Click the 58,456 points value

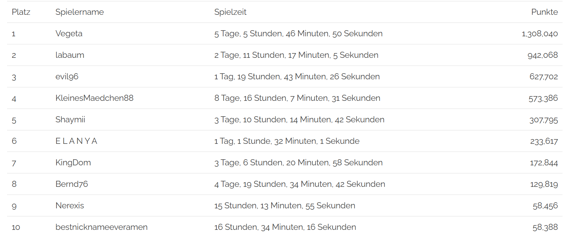545,206
